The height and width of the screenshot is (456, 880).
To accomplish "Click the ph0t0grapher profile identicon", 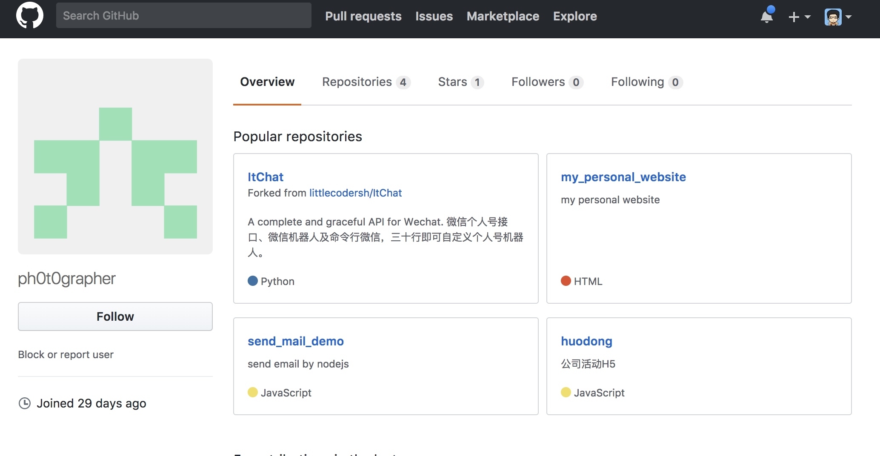I will coord(115,157).
